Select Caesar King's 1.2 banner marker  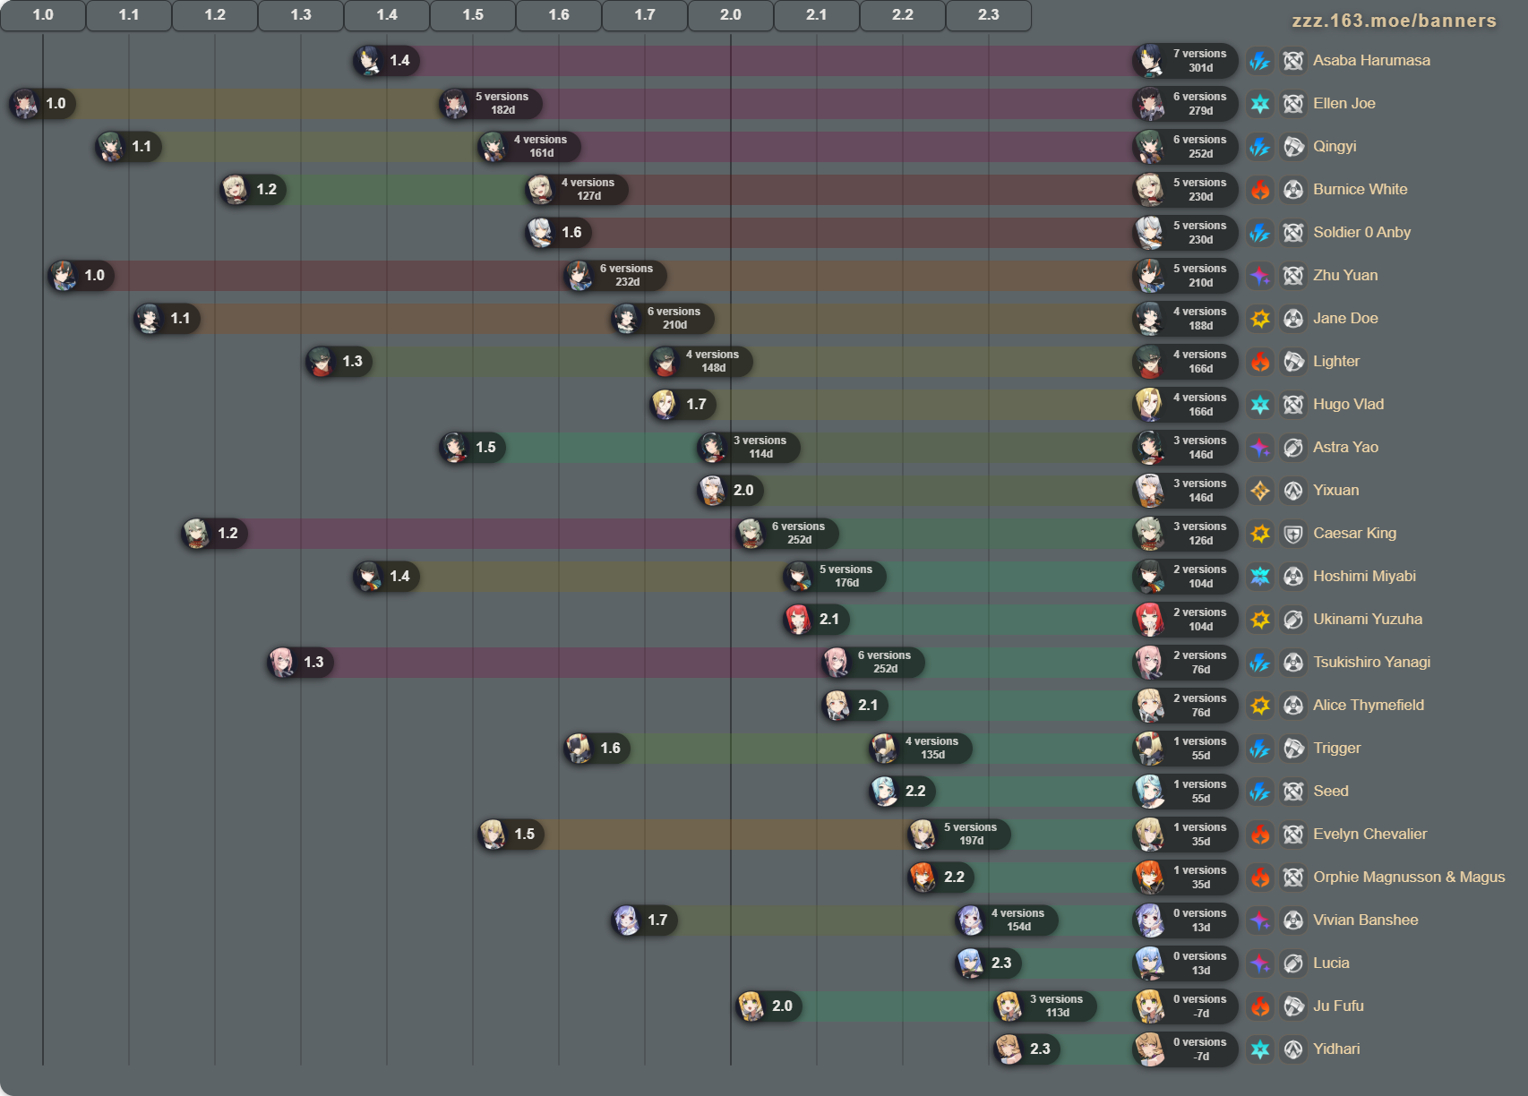(x=214, y=534)
